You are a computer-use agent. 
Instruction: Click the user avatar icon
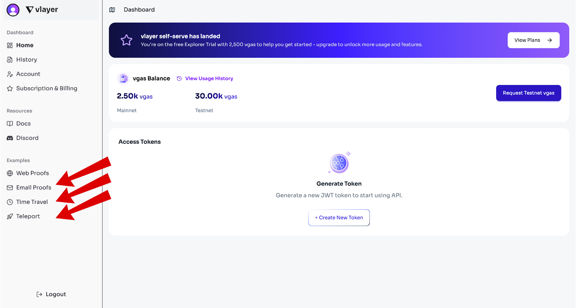(13, 10)
